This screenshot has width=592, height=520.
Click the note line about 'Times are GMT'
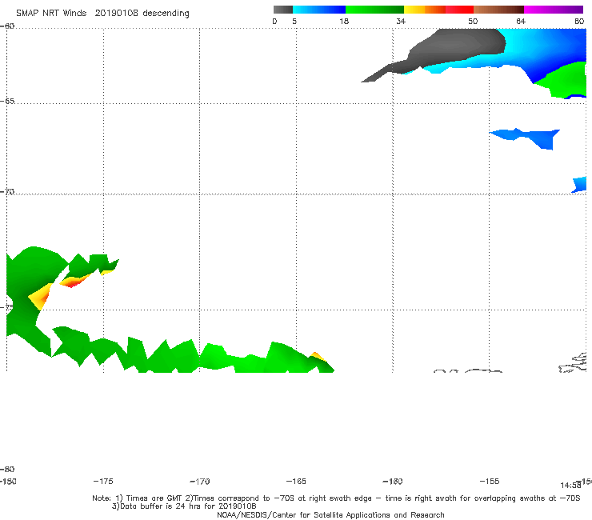coord(336,498)
